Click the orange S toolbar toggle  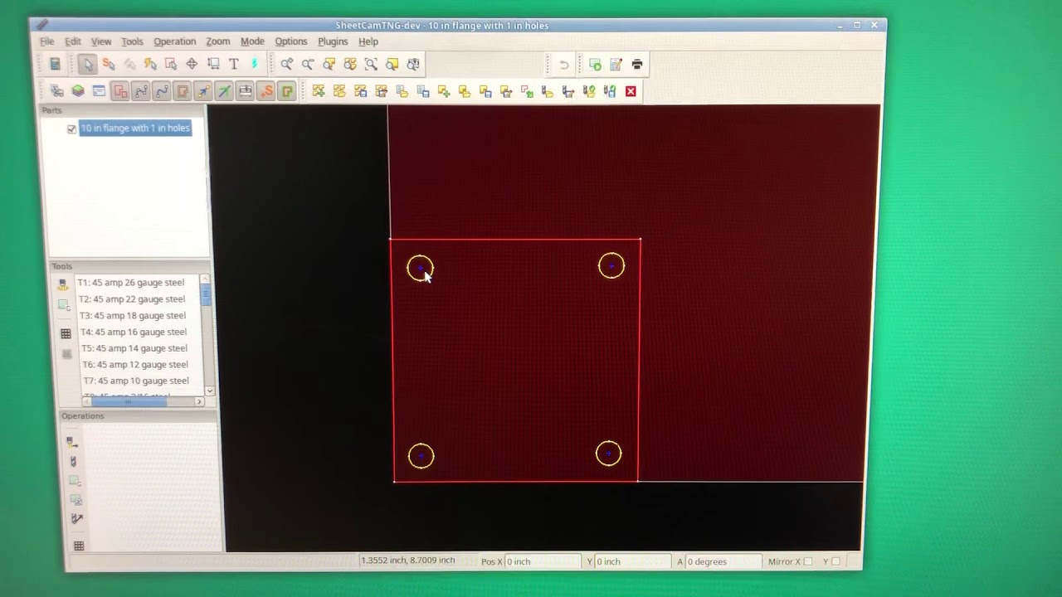pos(266,91)
